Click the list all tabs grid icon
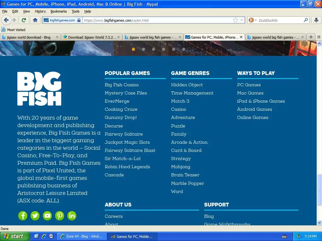This screenshot has width=322, height=241. 319,37
